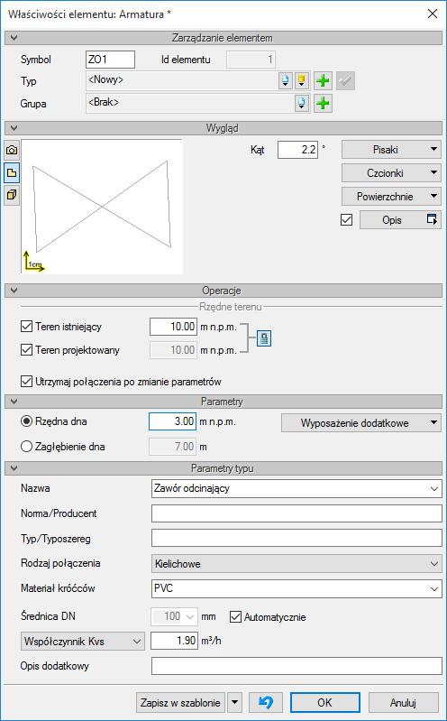Click Opis popup icon
The image size is (447, 721).
[432, 220]
